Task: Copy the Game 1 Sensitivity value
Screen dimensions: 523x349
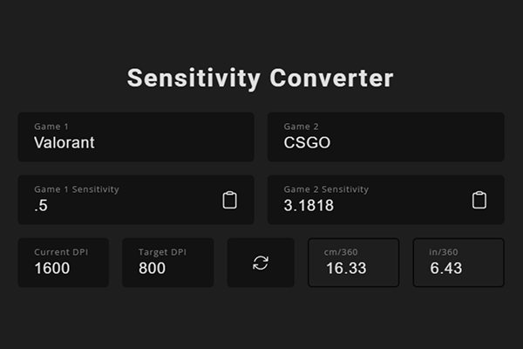Action: 229,200
